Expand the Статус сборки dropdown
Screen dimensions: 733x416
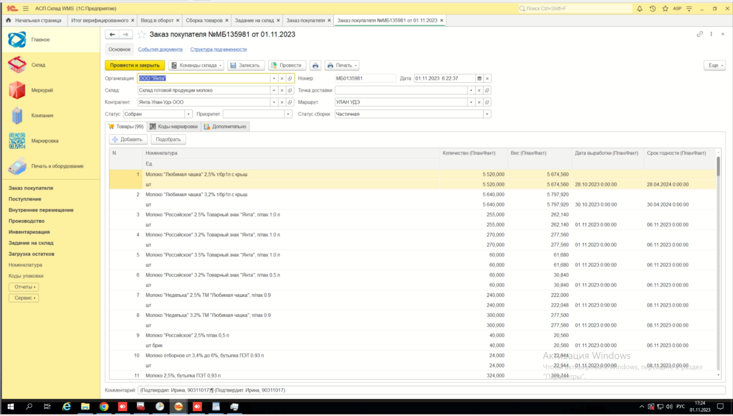487,114
